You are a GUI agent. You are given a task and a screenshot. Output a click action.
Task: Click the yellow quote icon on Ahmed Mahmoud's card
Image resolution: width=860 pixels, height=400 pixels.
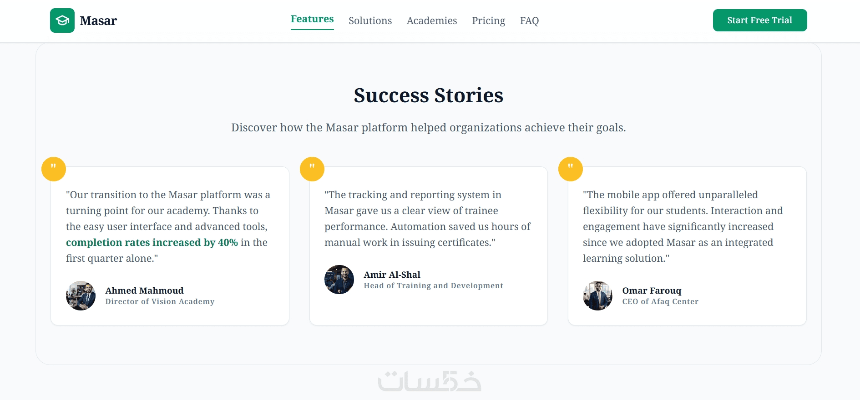pyautogui.click(x=54, y=169)
